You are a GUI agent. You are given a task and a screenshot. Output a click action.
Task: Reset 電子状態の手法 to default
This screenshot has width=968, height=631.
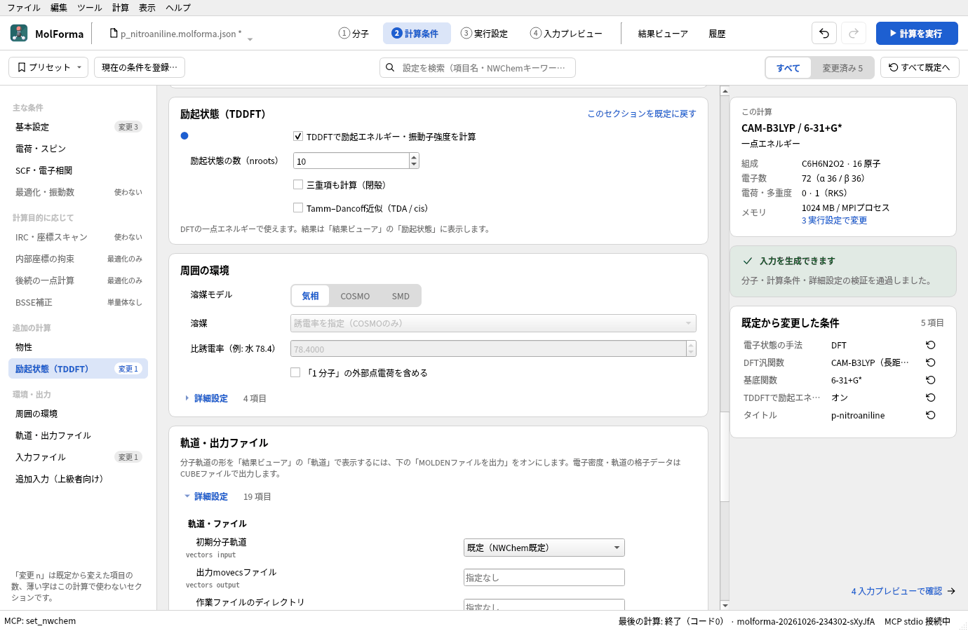(931, 345)
